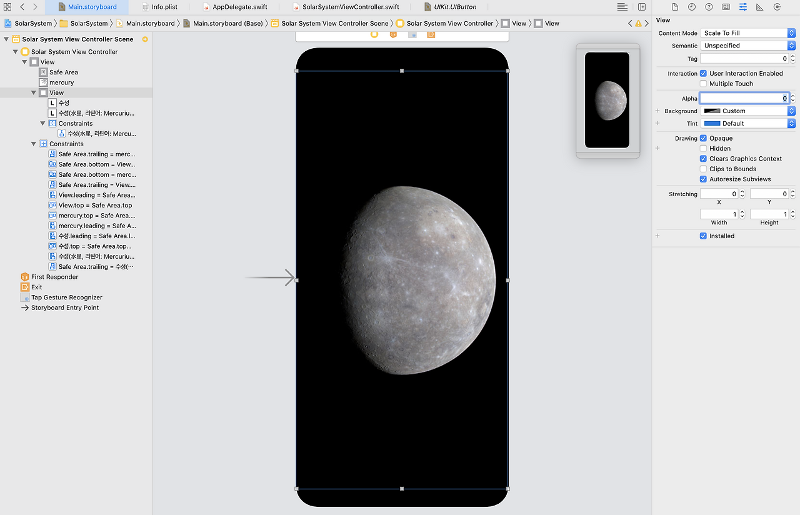Click the Background color swatch
The height and width of the screenshot is (515, 800).
(712, 111)
